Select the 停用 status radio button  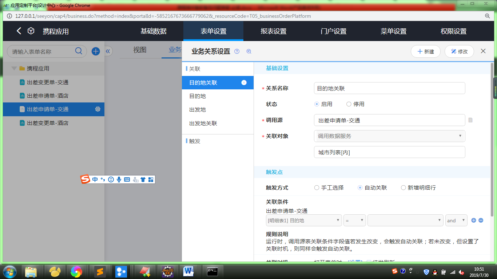click(x=349, y=104)
